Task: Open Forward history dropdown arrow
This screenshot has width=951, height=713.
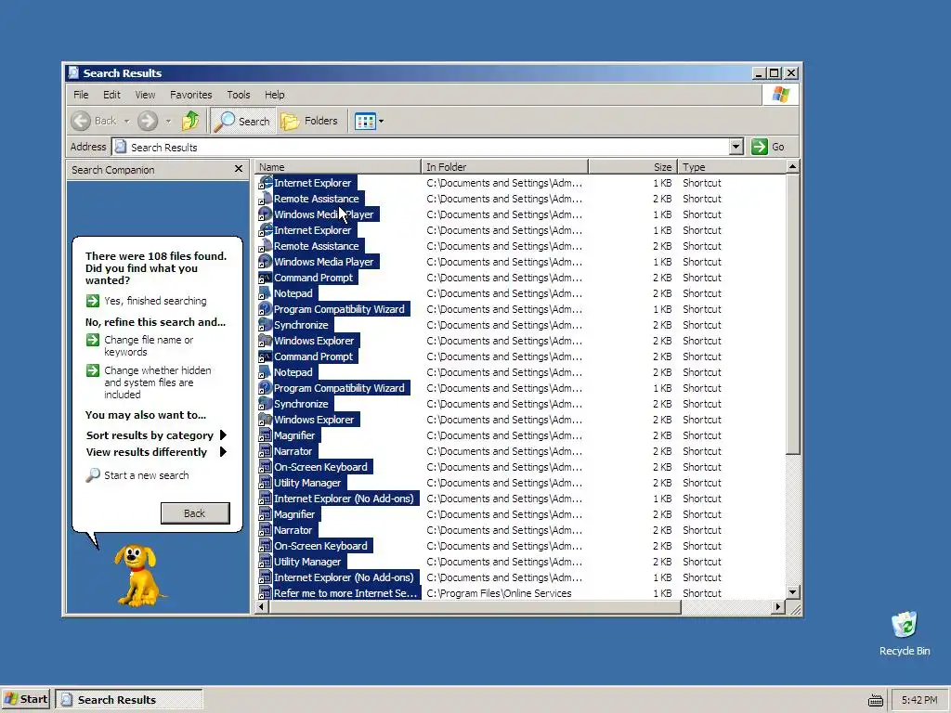Action: tap(168, 121)
